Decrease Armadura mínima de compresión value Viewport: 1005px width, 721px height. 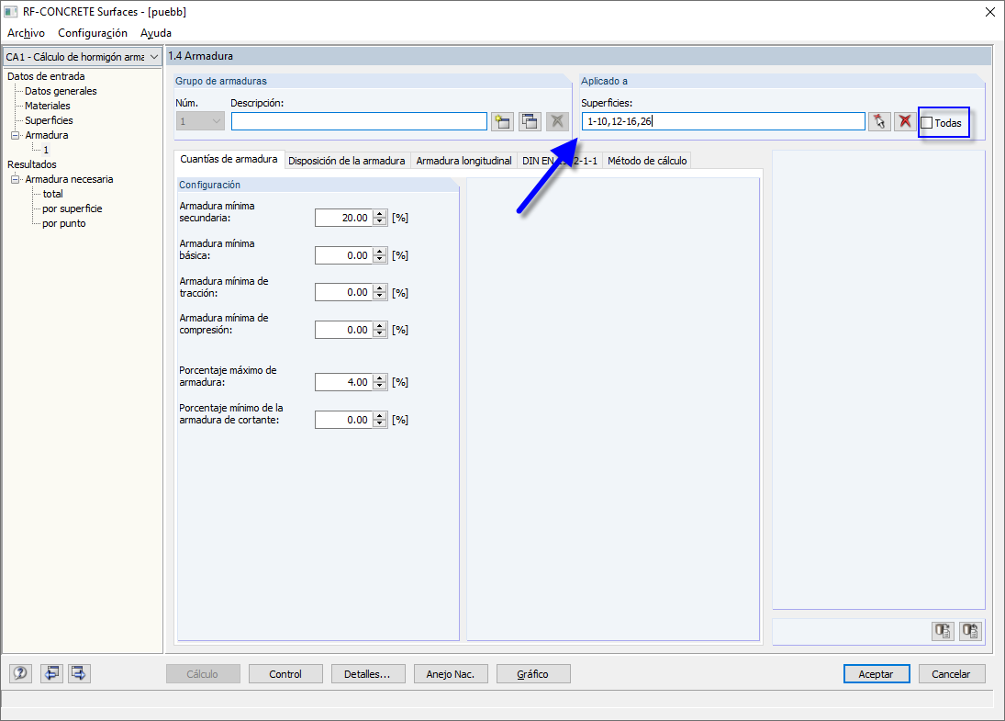380,333
